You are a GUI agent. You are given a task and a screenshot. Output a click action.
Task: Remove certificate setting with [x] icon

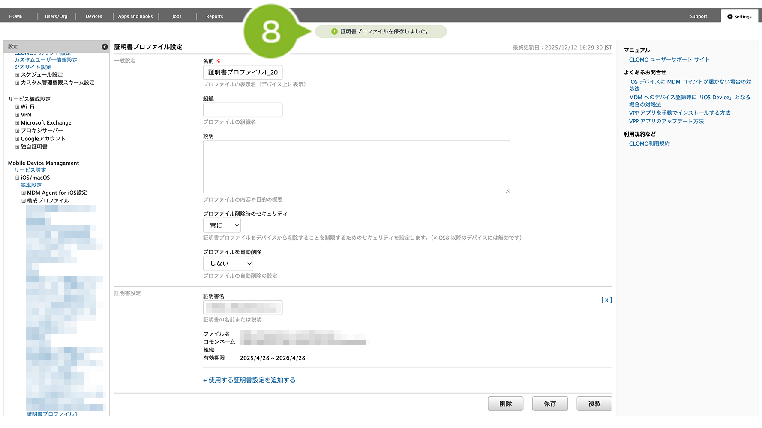[x=606, y=300]
